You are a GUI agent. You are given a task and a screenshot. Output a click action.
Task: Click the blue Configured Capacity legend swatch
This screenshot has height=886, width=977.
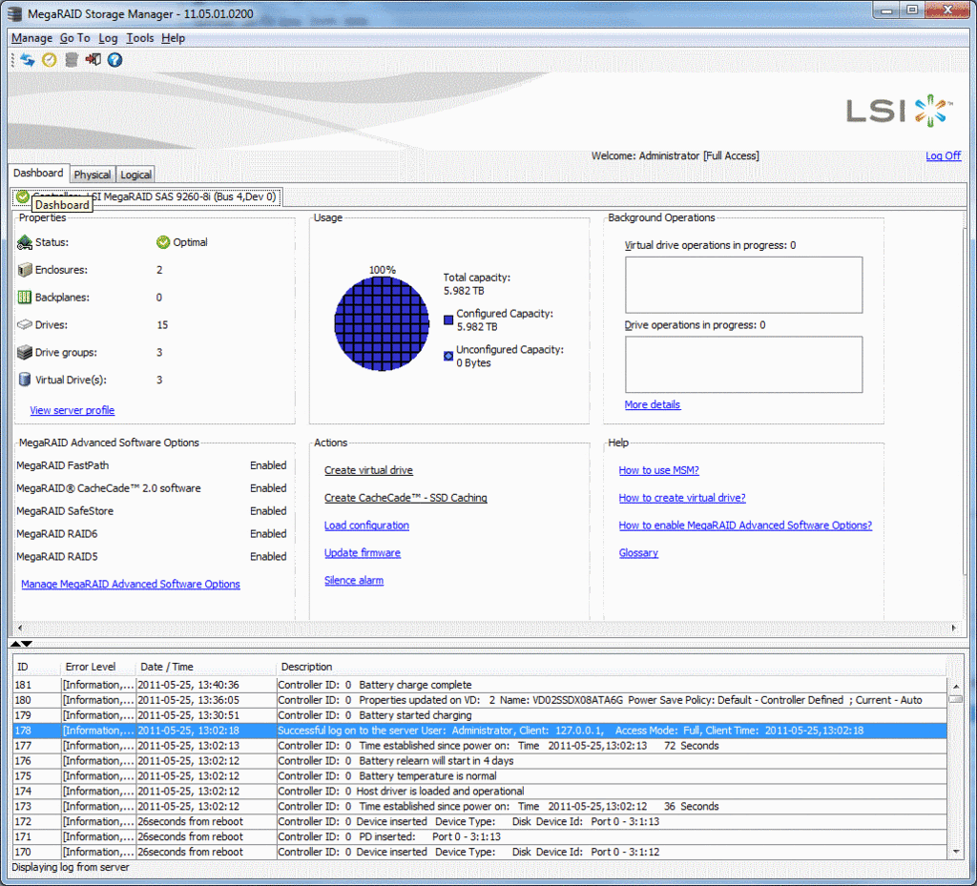coord(448,319)
